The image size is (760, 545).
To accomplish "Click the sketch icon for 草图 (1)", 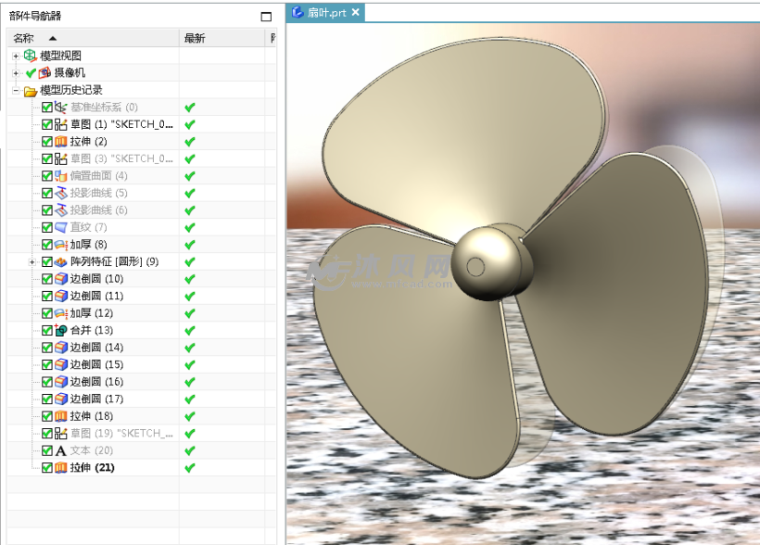I will tap(61, 124).
